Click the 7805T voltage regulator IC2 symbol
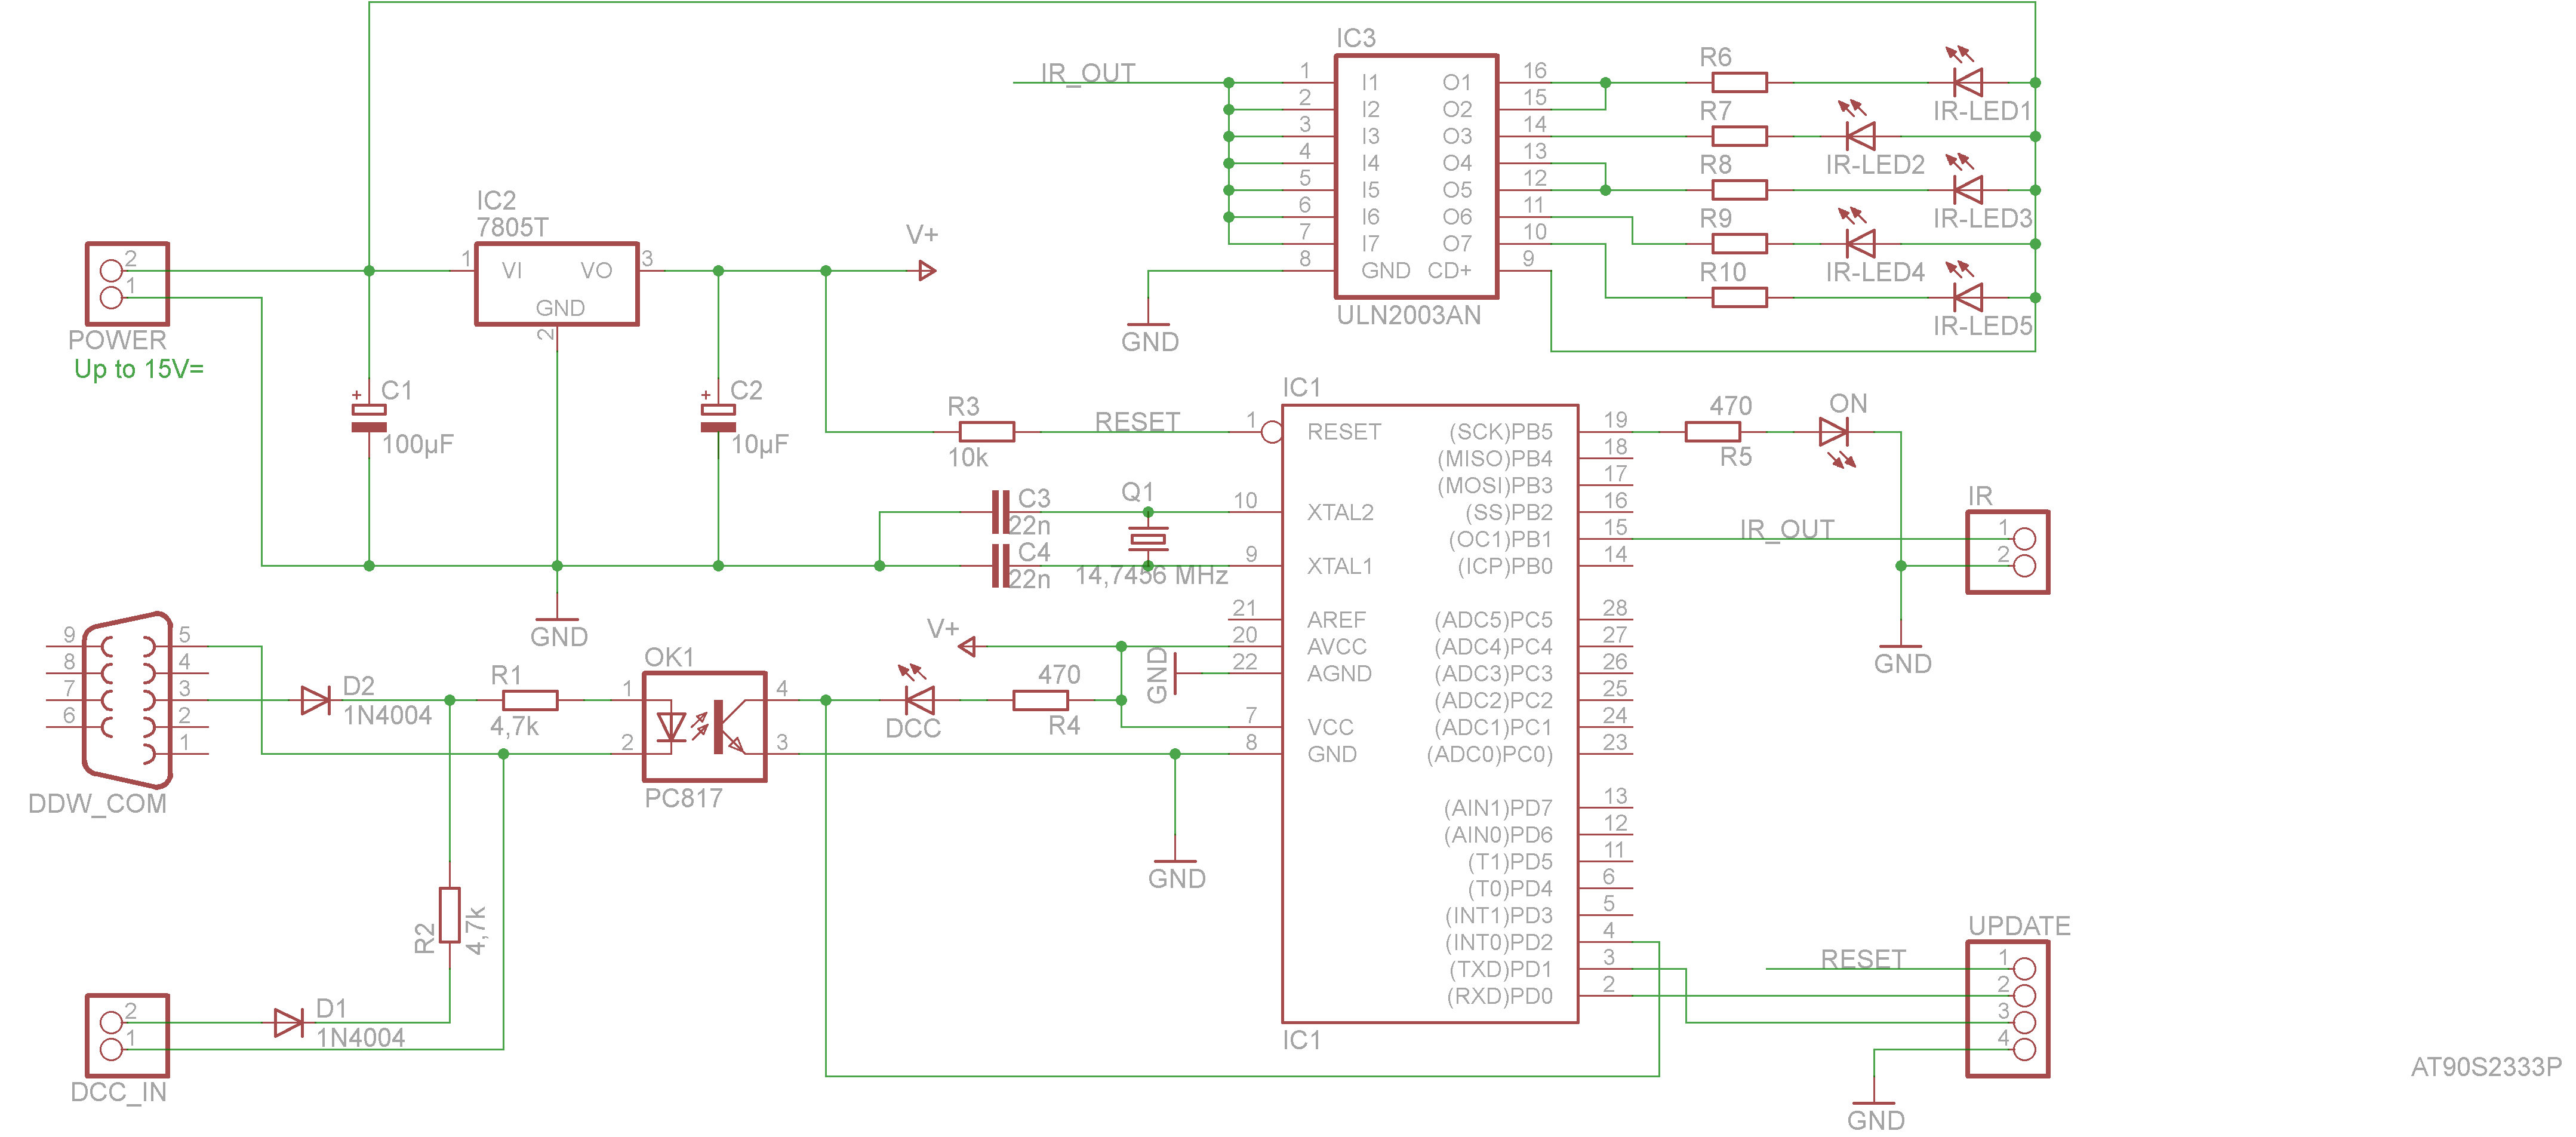 coord(556,284)
